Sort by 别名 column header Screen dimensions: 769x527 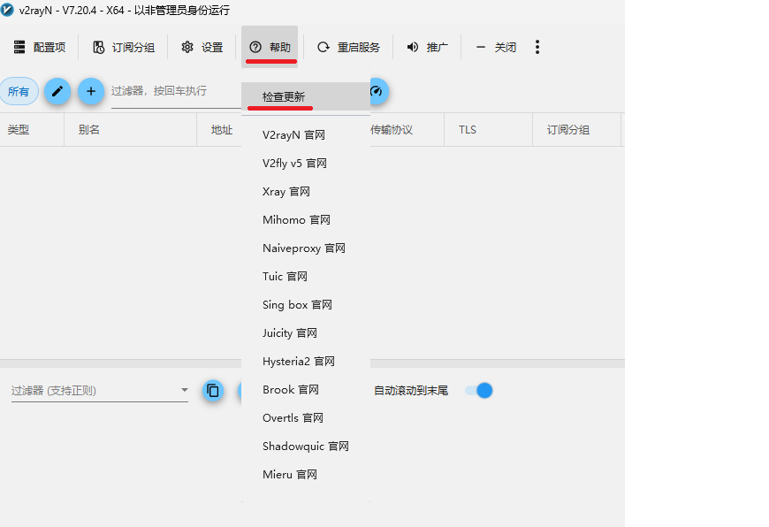click(131, 130)
